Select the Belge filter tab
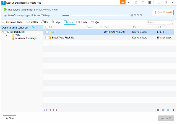This screenshot has height=124, width=177. point(56,22)
